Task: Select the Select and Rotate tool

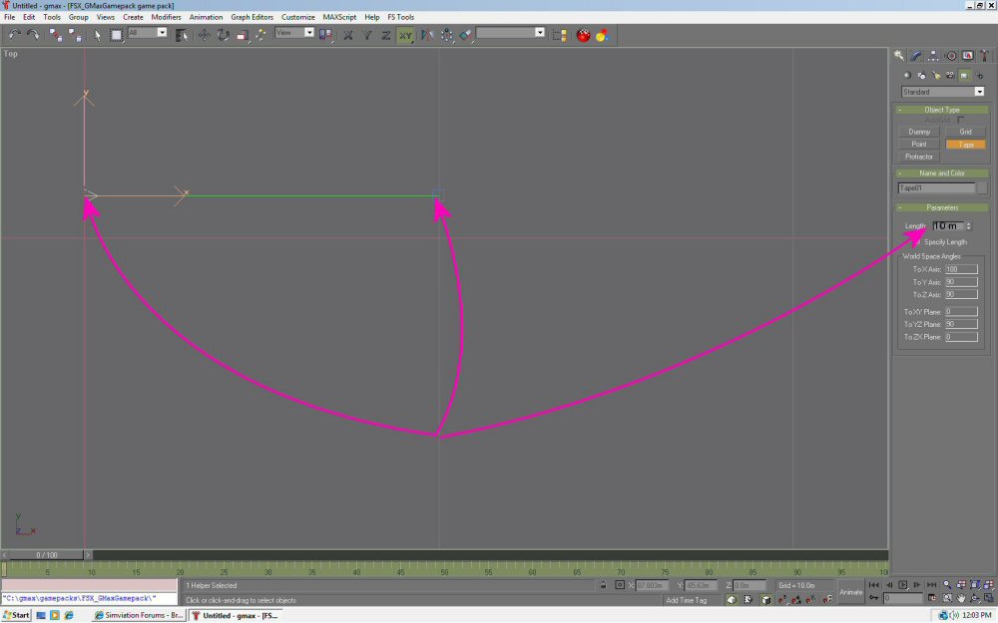Action: [223, 35]
